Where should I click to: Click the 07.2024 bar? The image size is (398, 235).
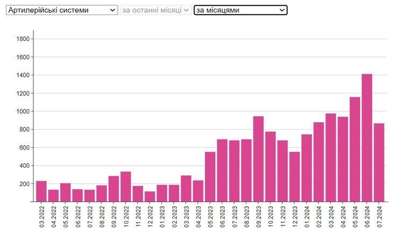[379, 162]
